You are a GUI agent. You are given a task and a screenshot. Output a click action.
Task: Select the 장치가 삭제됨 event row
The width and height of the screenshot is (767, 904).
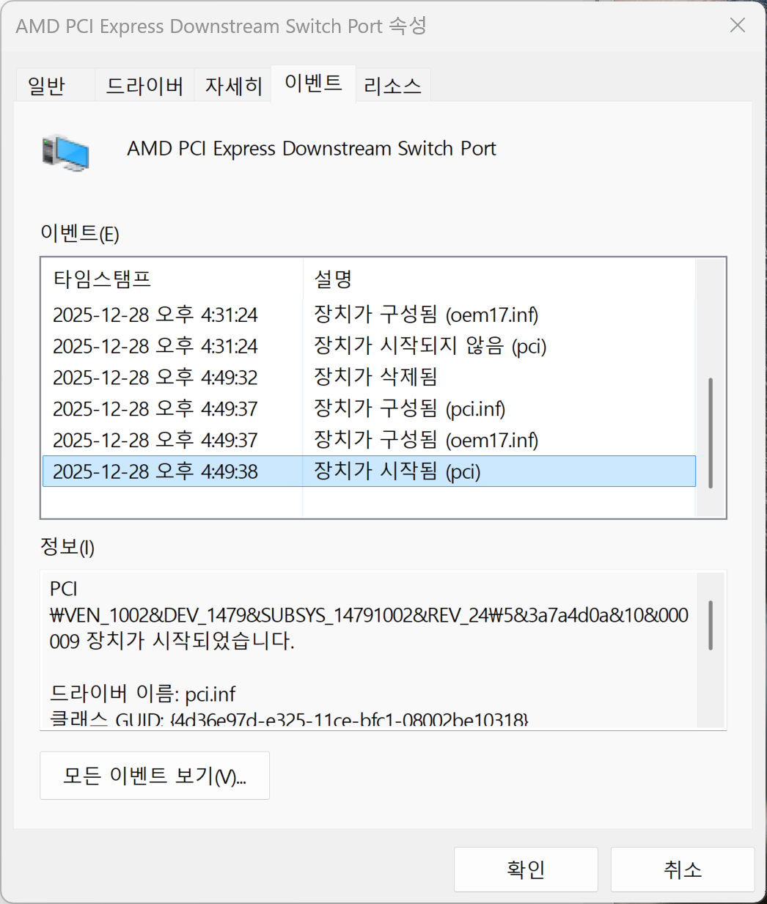(x=369, y=378)
